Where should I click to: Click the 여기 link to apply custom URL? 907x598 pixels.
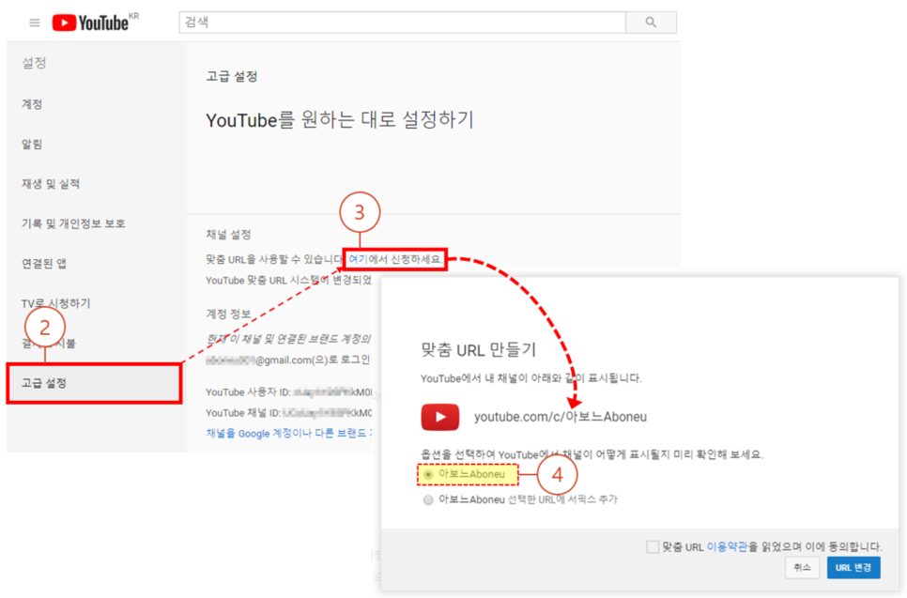pyautogui.click(x=358, y=259)
